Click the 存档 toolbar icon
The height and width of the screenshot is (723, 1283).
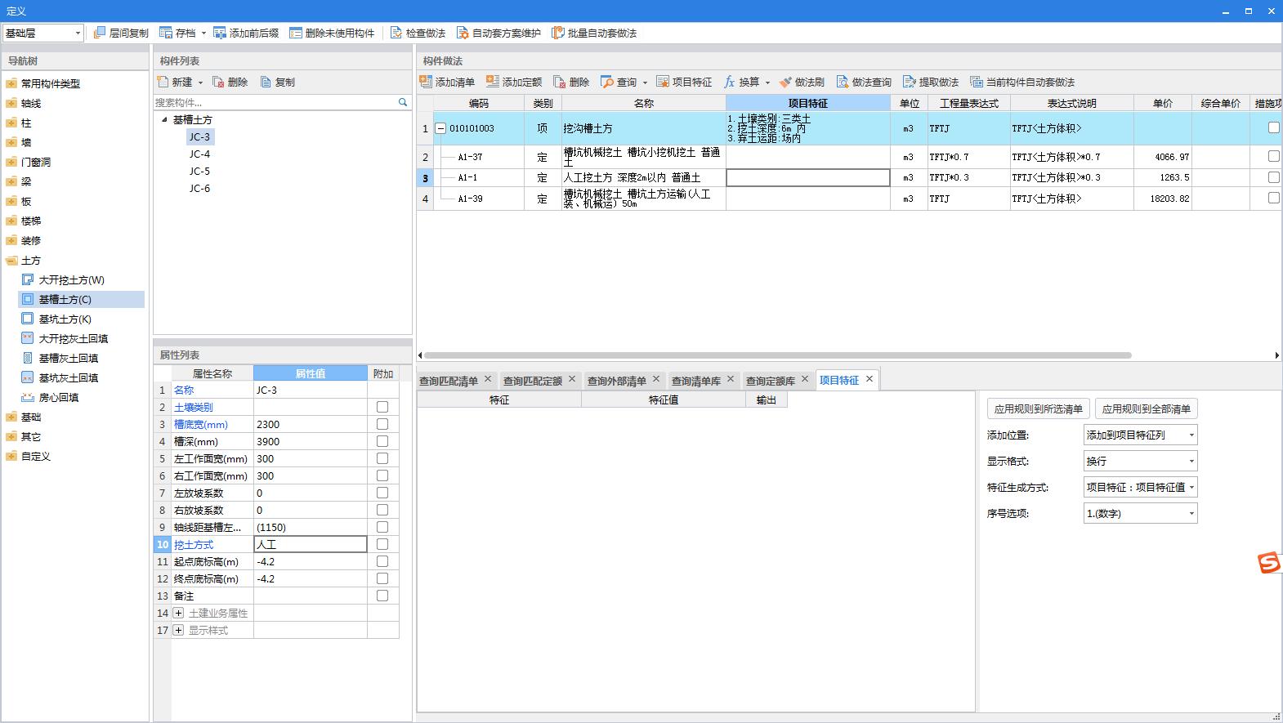coord(166,33)
